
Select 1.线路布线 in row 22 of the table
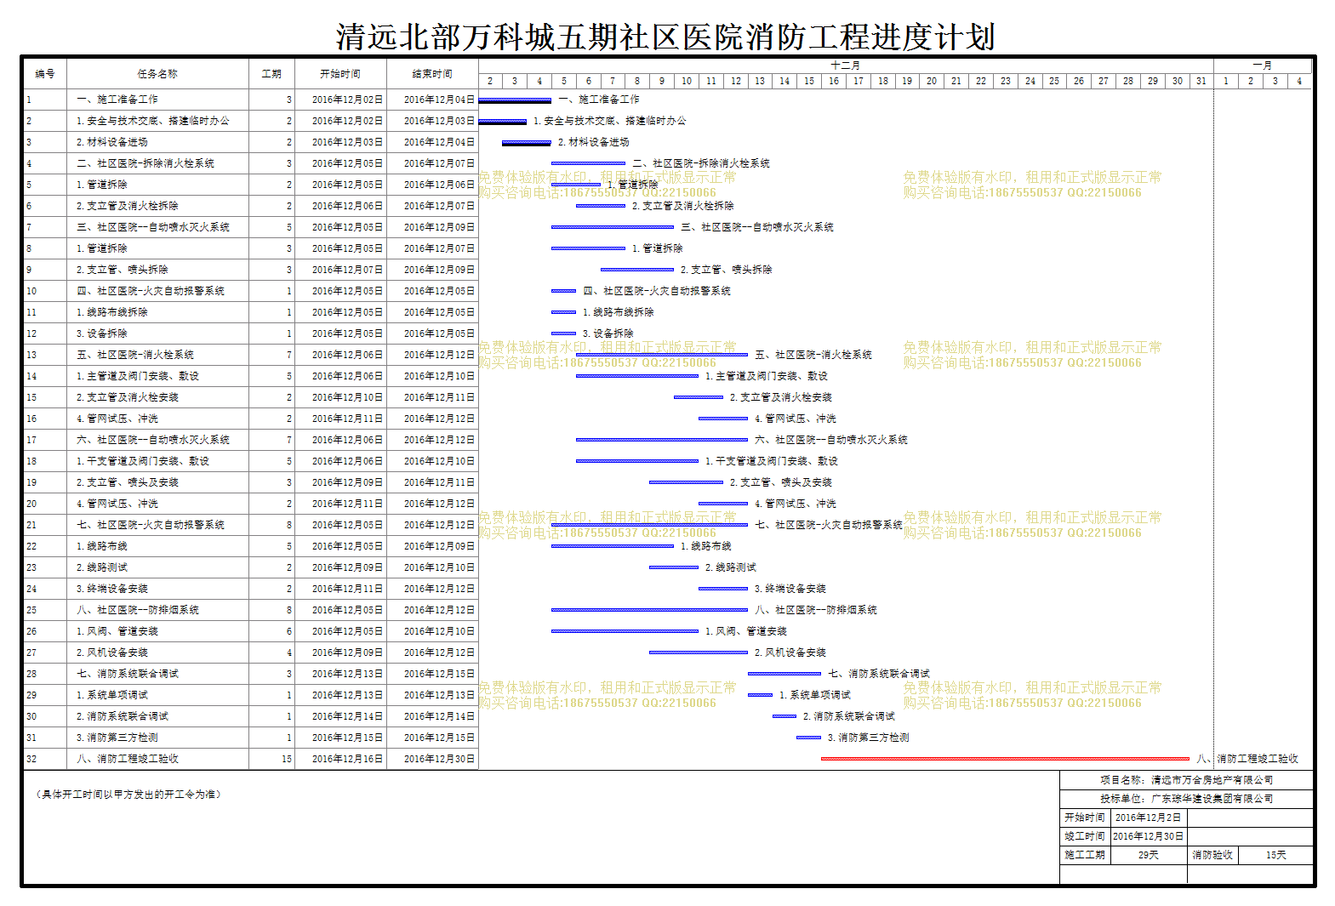click(102, 546)
